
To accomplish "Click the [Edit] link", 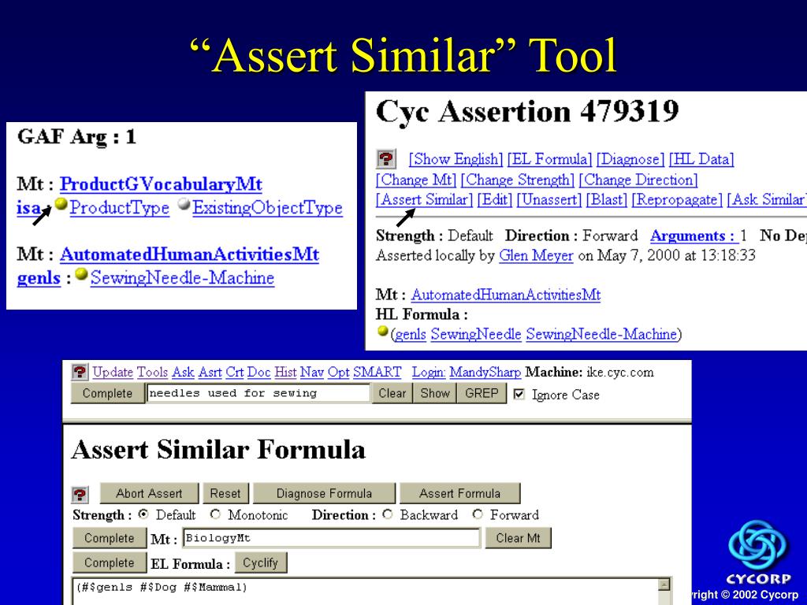I will pyautogui.click(x=495, y=199).
